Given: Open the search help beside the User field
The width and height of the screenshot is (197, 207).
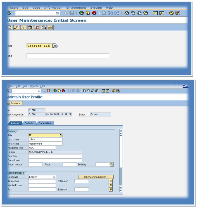Looking at the screenshot, I should [x=55, y=46].
